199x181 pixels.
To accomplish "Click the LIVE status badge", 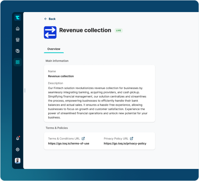I will (119, 31).
